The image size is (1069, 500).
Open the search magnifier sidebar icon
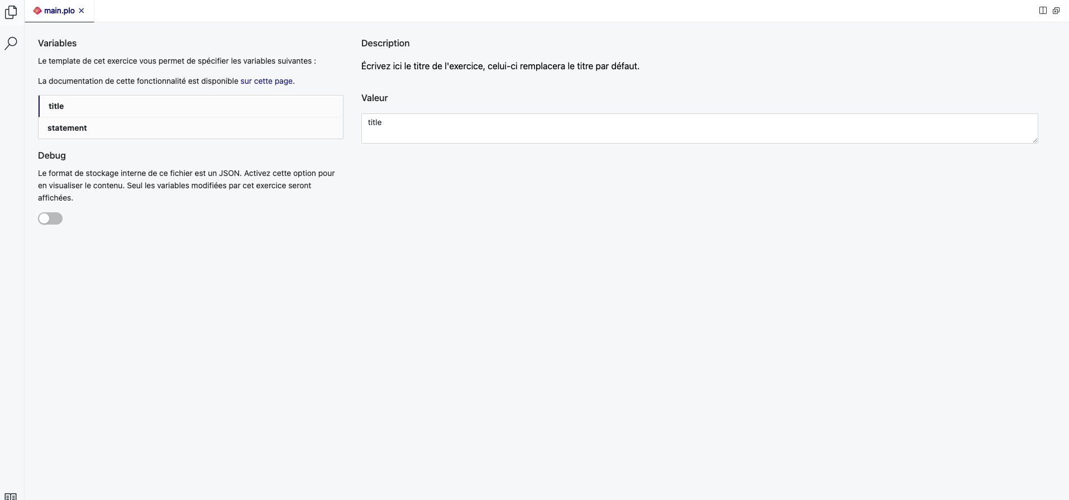coord(11,44)
